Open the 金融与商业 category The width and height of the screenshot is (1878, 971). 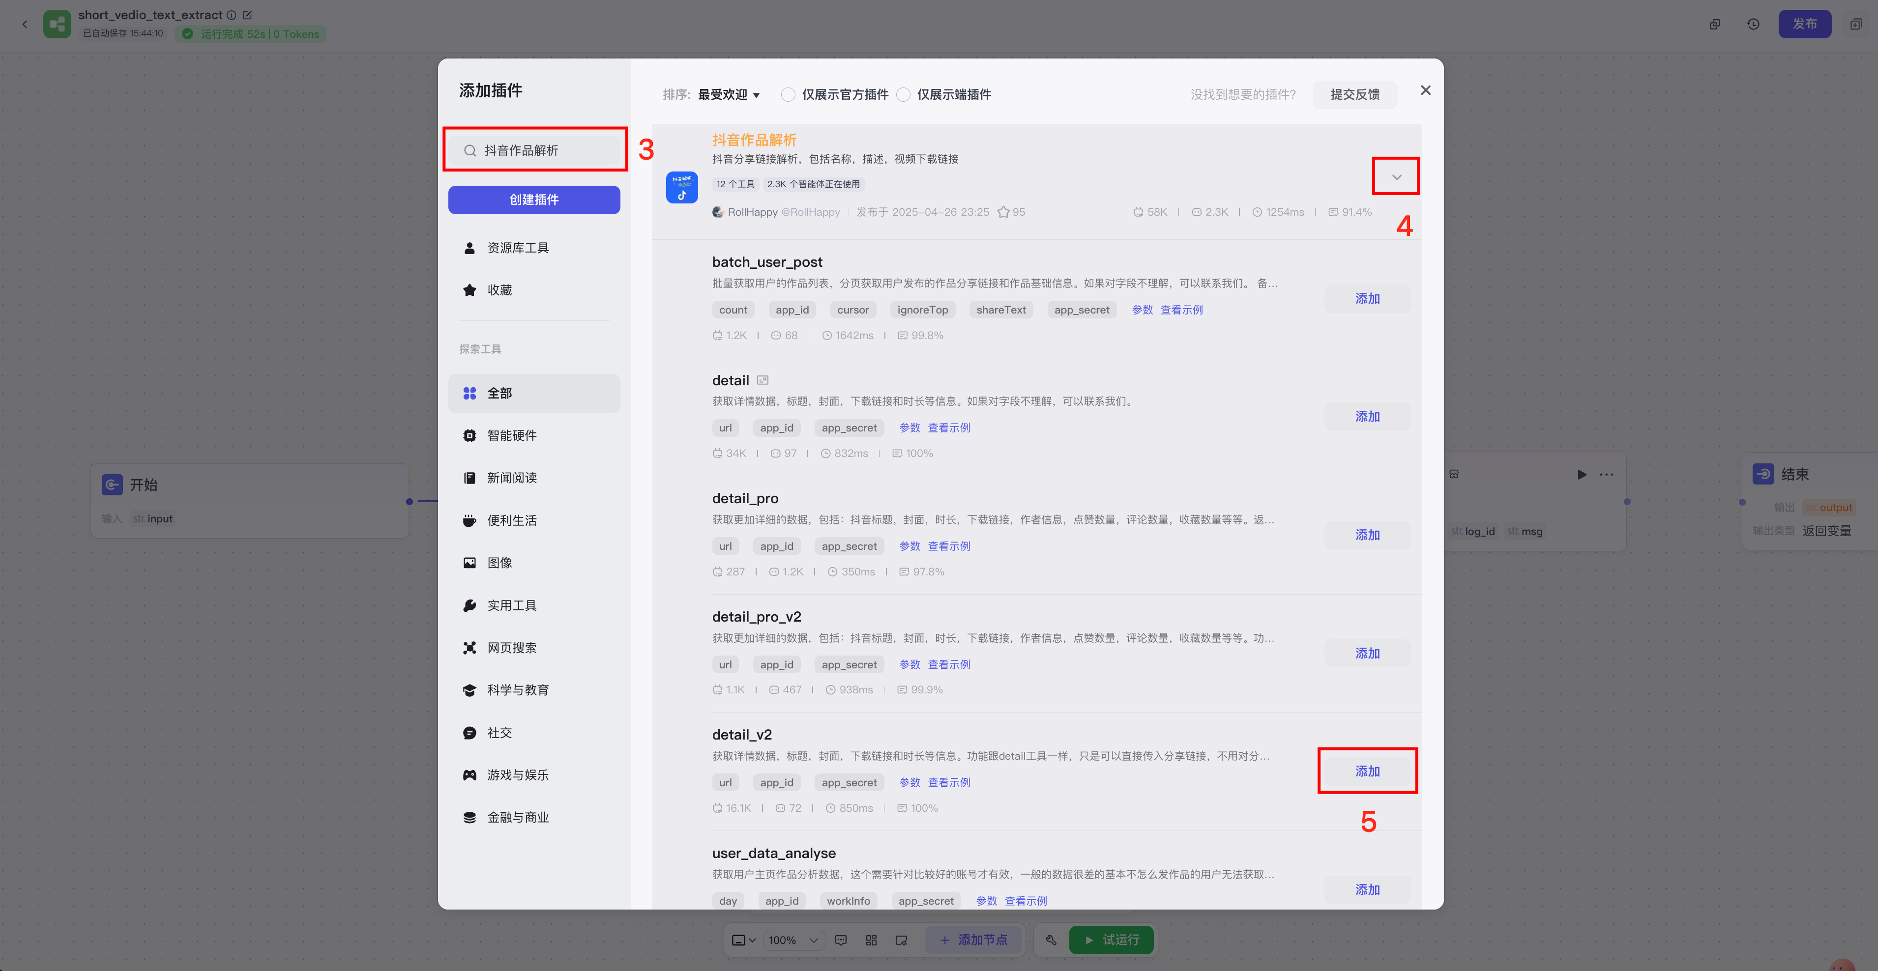pyautogui.click(x=533, y=817)
